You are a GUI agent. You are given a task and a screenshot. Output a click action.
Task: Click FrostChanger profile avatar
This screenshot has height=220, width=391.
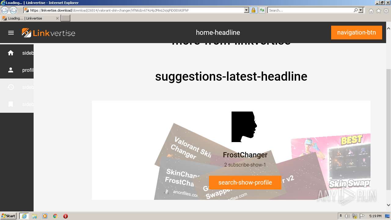[244, 127]
